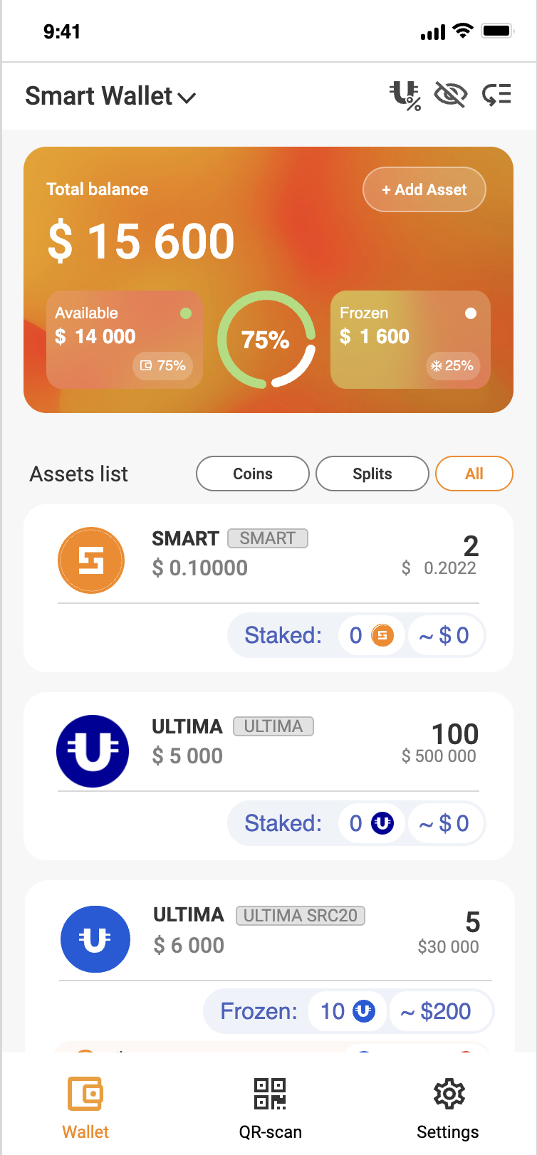Viewport: 537px width, 1155px height.
Task: Show All assets filter
Action: pyautogui.click(x=474, y=474)
